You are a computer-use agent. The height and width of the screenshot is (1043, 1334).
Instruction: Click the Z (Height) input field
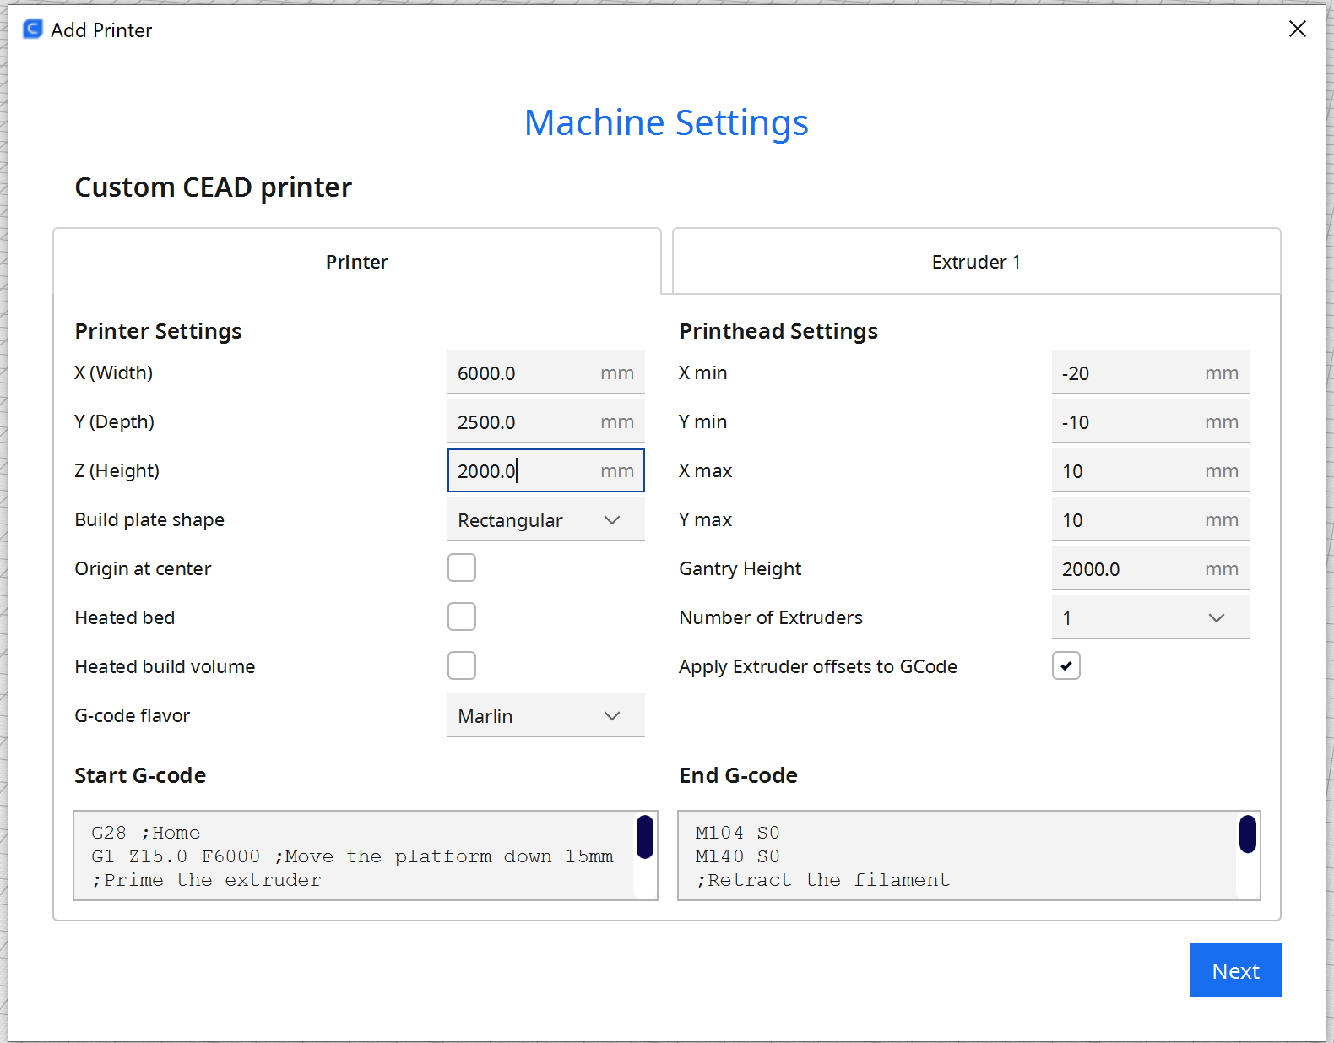coord(523,471)
